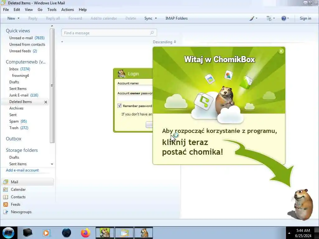Open the Unread e-mail quick view
This screenshot has width=319, height=239.
tap(27, 38)
